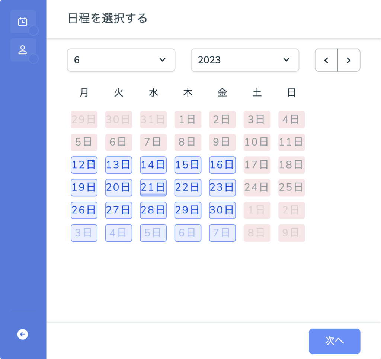The width and height of the screenshot is (381, 359).
Task: Pick 28日 in the Wednesday column
Action: (153, 210)
